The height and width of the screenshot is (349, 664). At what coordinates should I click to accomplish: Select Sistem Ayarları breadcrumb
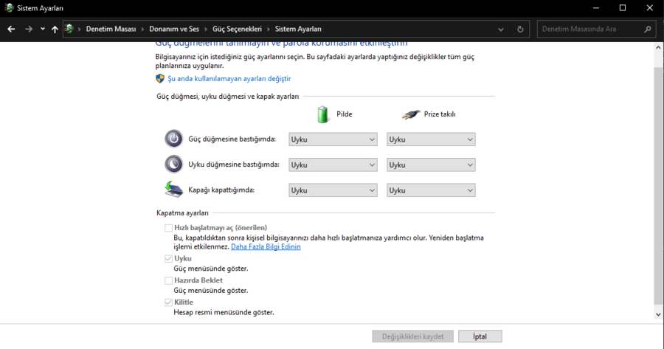pyautogui.click(x=298, y=30)
